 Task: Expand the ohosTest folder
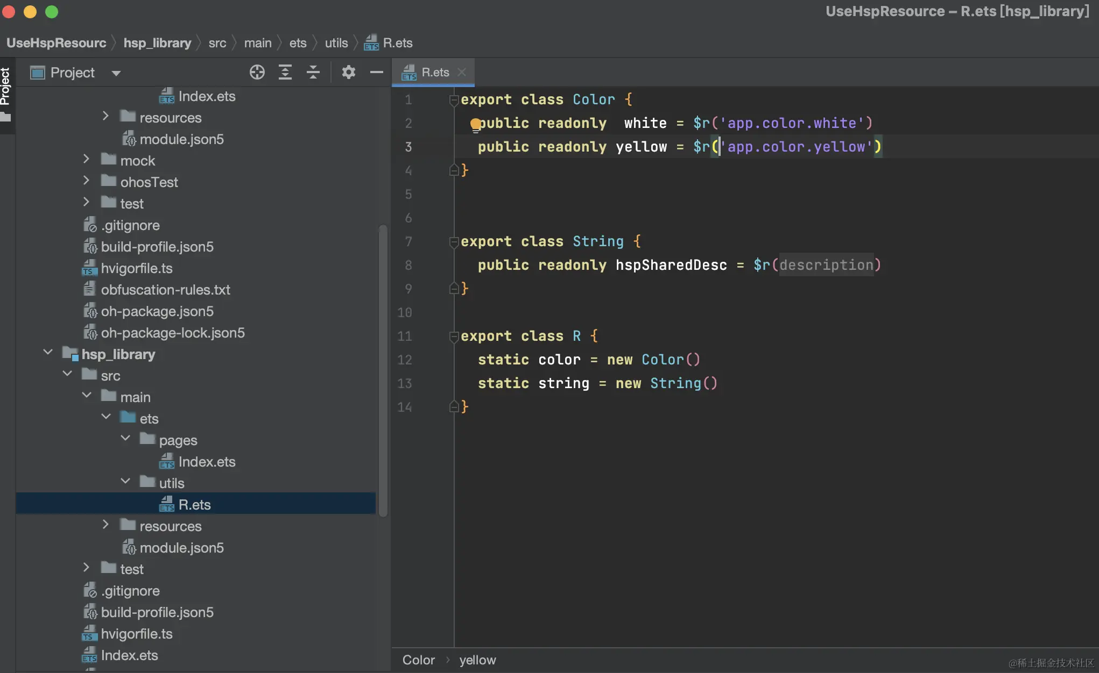86,181
